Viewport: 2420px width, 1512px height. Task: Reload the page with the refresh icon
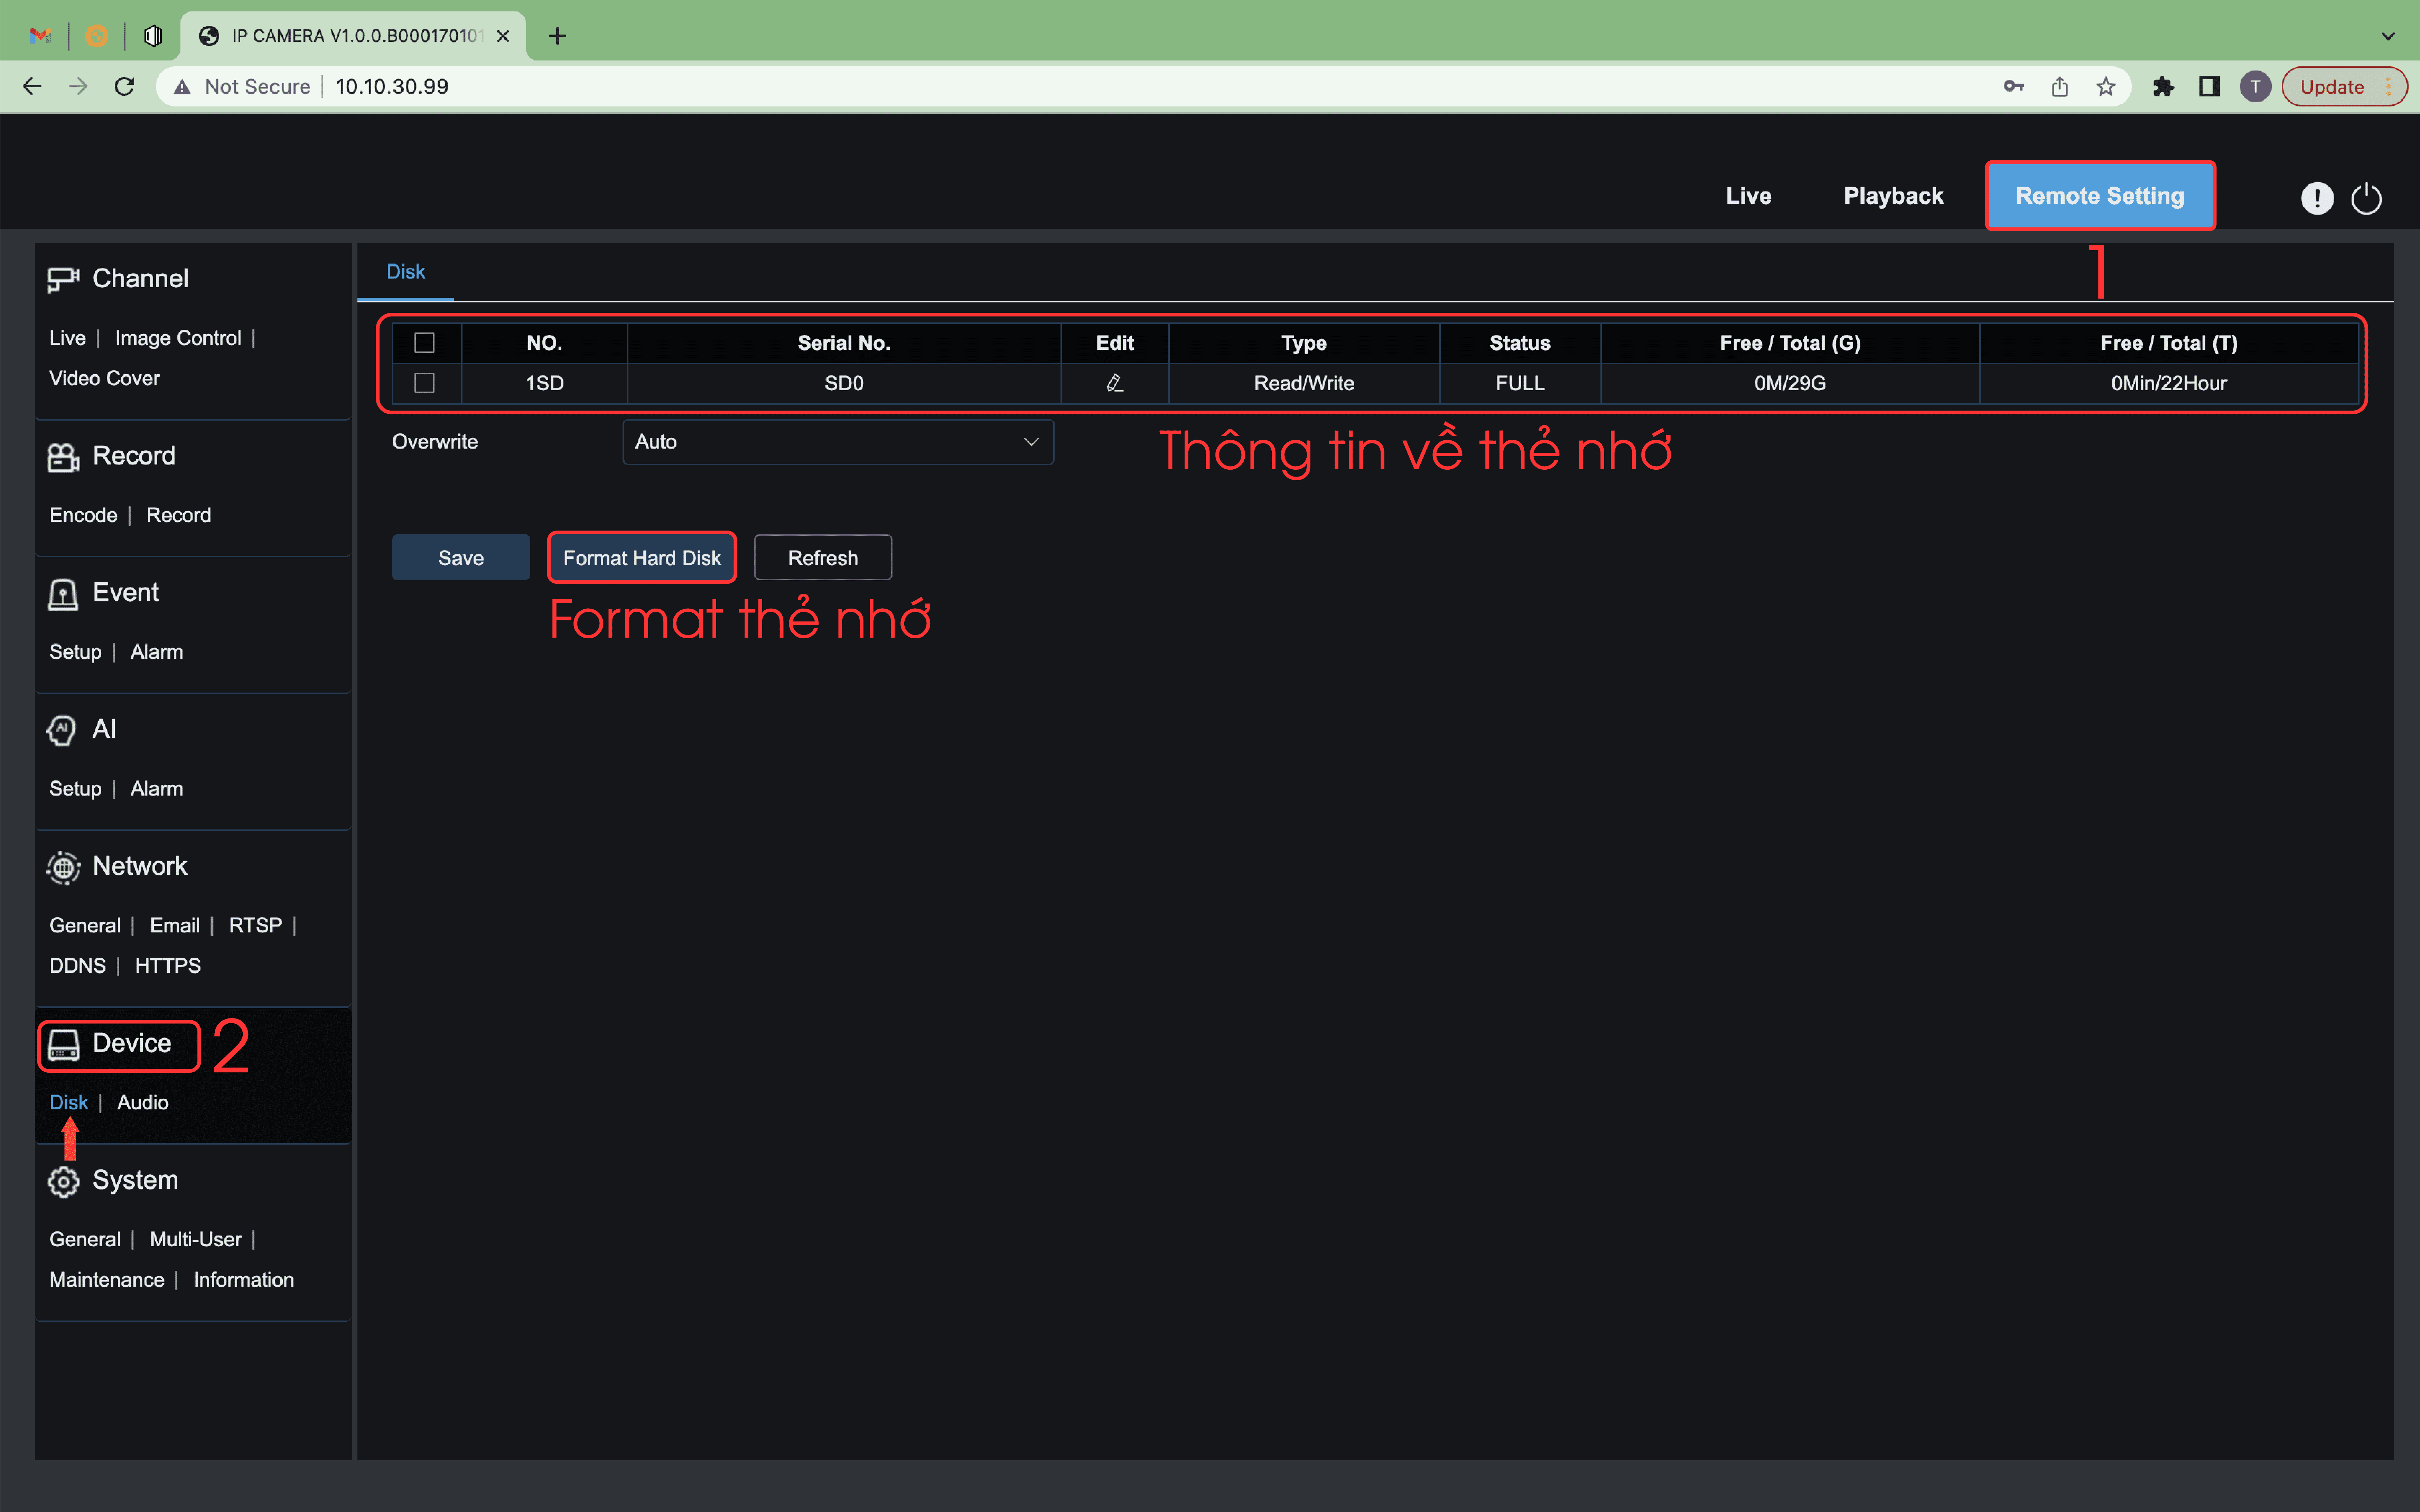(124, 87)
